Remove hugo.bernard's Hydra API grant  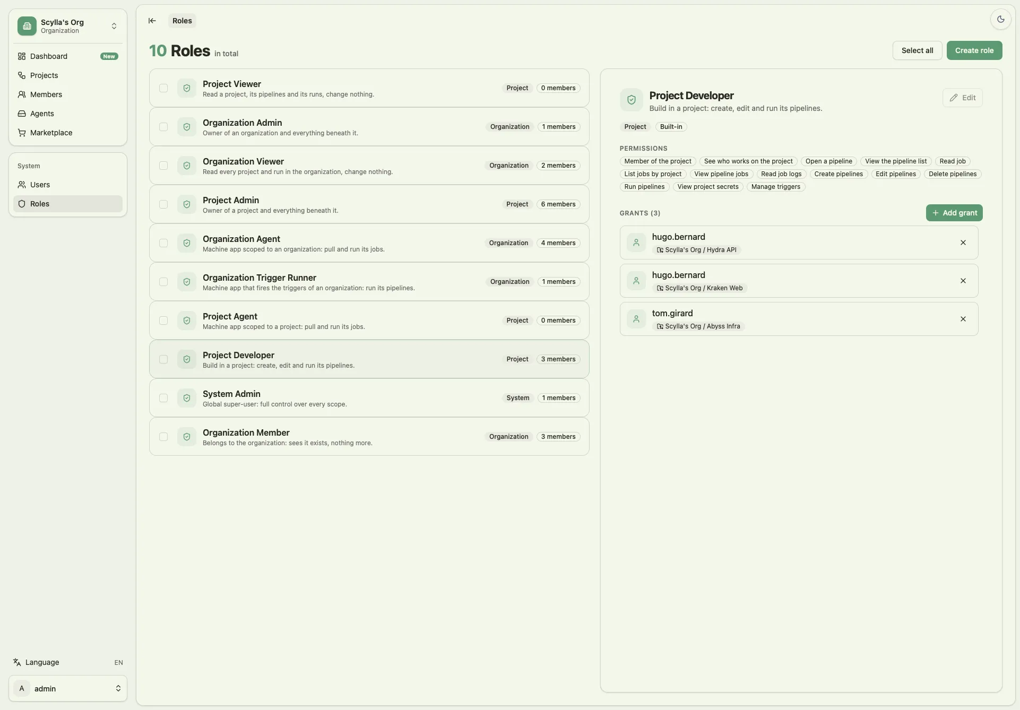pos(963,243)
